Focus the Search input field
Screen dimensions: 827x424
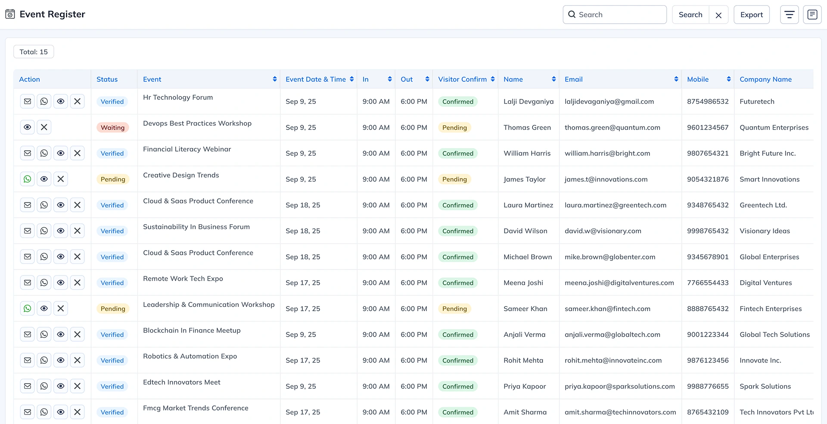click(620, 15)
